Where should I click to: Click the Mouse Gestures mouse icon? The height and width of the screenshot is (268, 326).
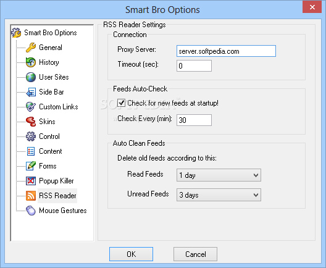(x=31, y=211)
